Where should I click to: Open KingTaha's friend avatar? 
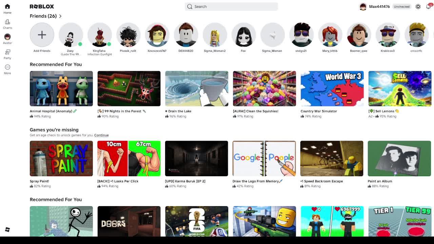100,35
